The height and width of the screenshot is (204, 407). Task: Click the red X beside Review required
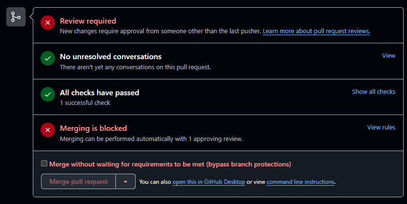pos(47,22)
